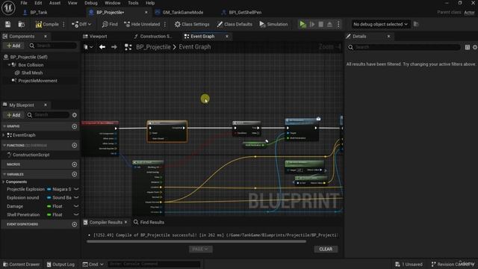Image resolution: width=478 pixels, height=269 pixels.
Task: Add a new component
Action: (x=13, y=46)
